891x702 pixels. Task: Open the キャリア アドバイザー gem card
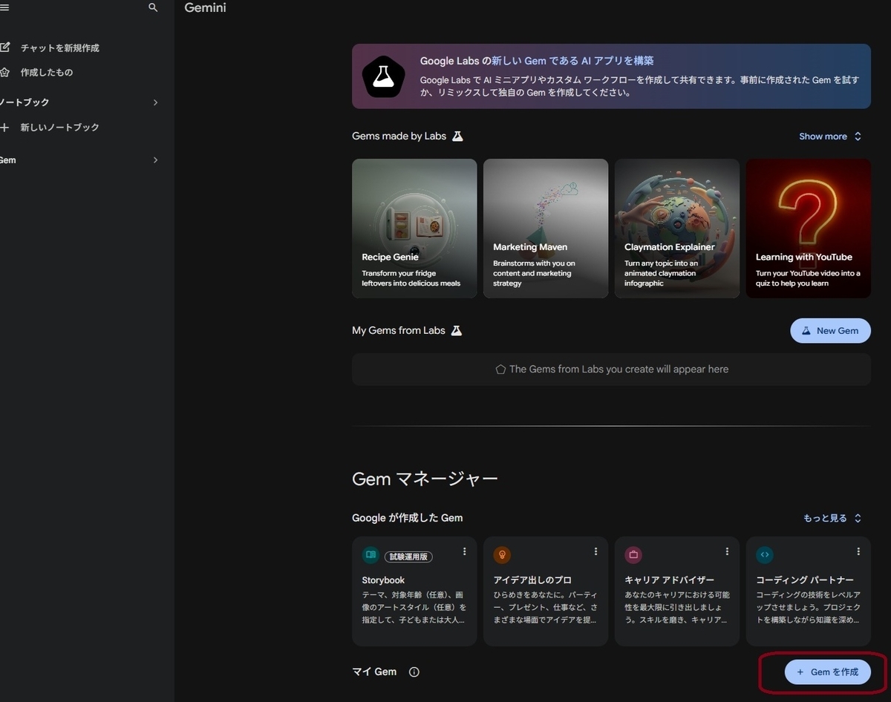point(677,591)
